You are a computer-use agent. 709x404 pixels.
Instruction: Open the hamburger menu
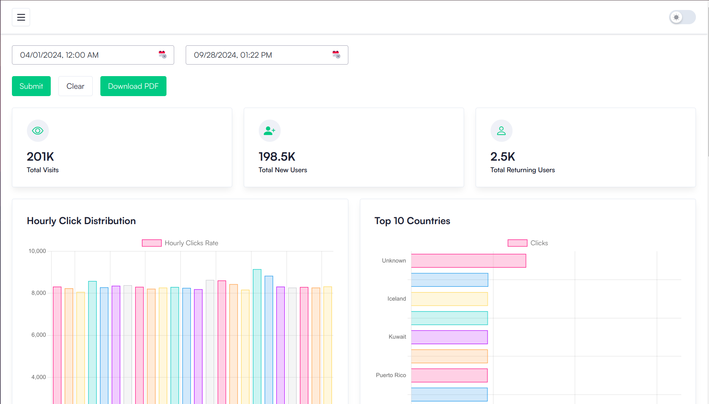(x=21, y=17)
